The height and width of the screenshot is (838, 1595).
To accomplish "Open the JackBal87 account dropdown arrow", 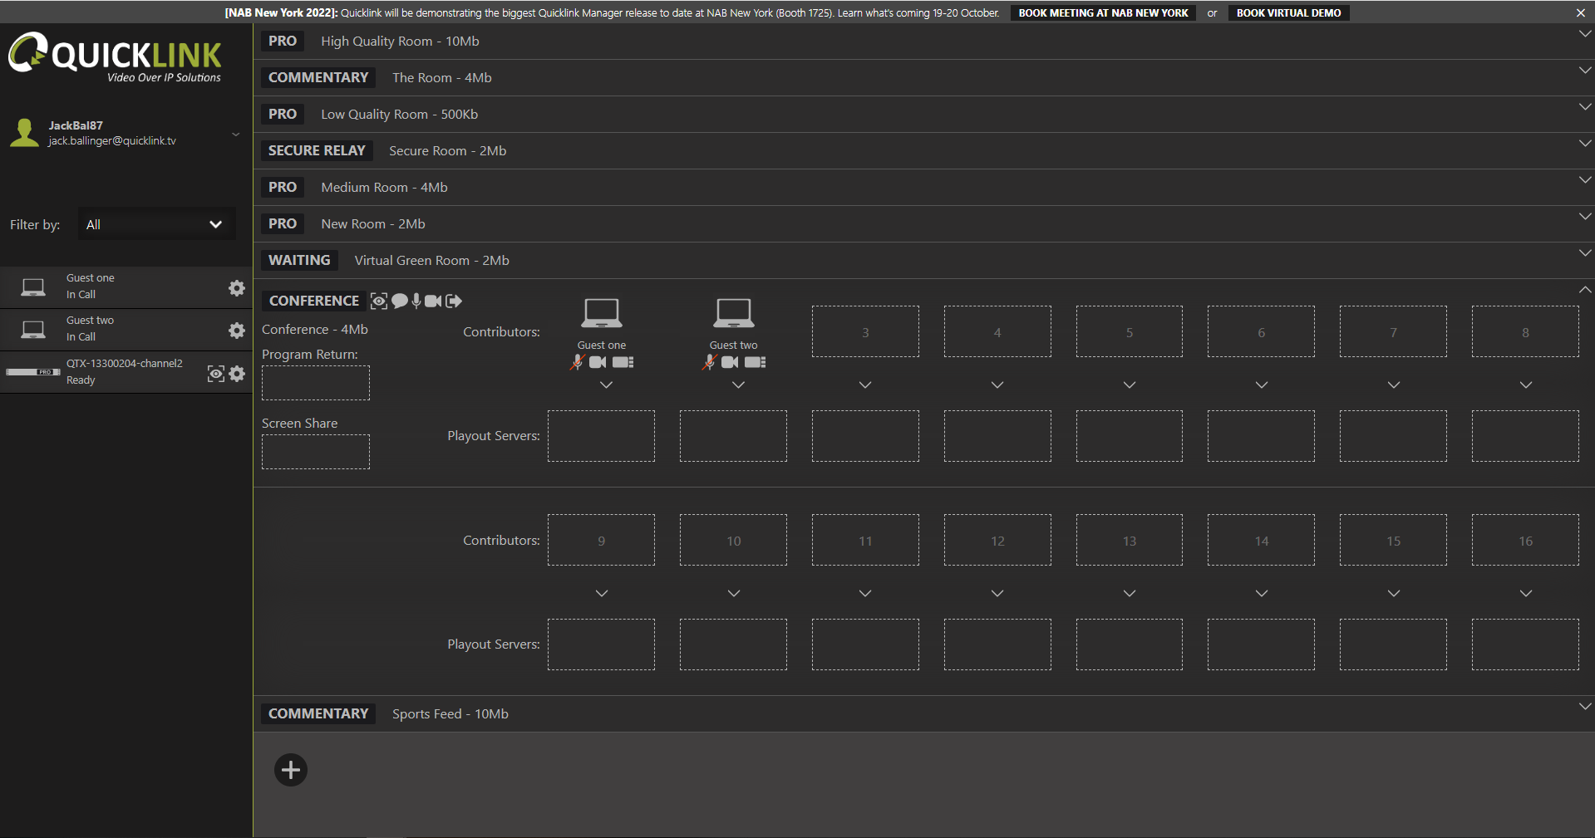I will click(236, 134).
